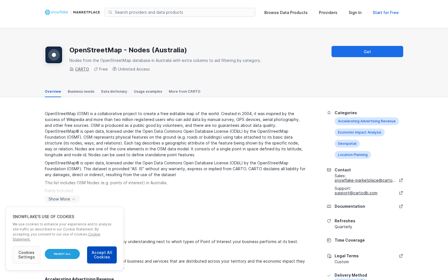This screenshot has height=280, width=448.
Task: Click the MARKETPLACE header text
Action: pos(87,12)
